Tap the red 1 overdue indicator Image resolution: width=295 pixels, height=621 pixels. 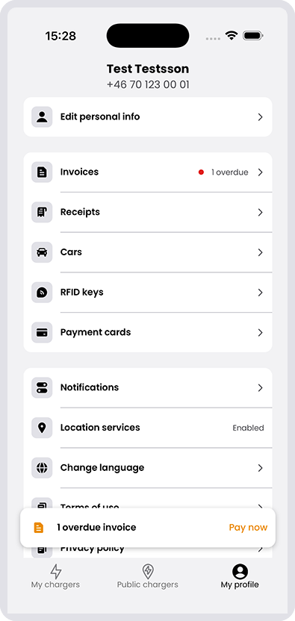tap(223, 172)
